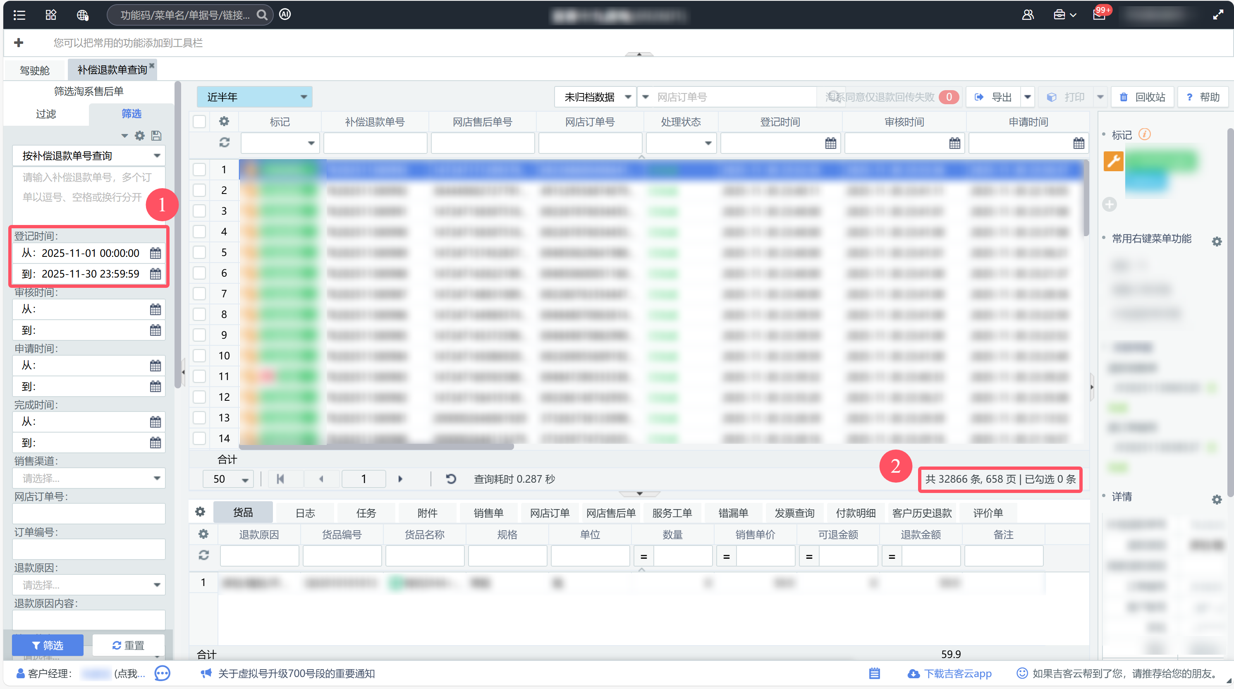Save the current filter scheme
1234x689 pixels.
[x=156, y=136]
